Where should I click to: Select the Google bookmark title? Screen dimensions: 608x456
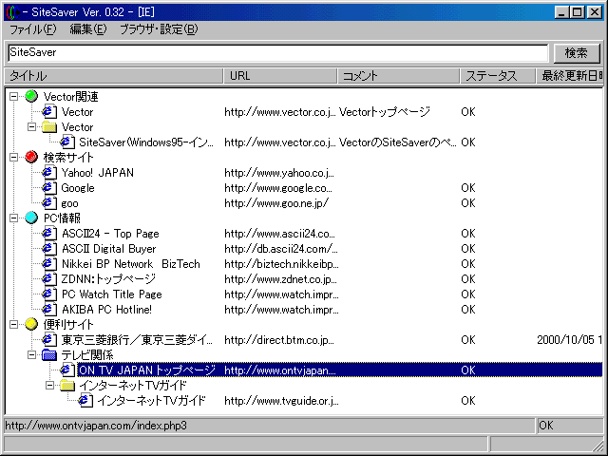pos(78,188)
